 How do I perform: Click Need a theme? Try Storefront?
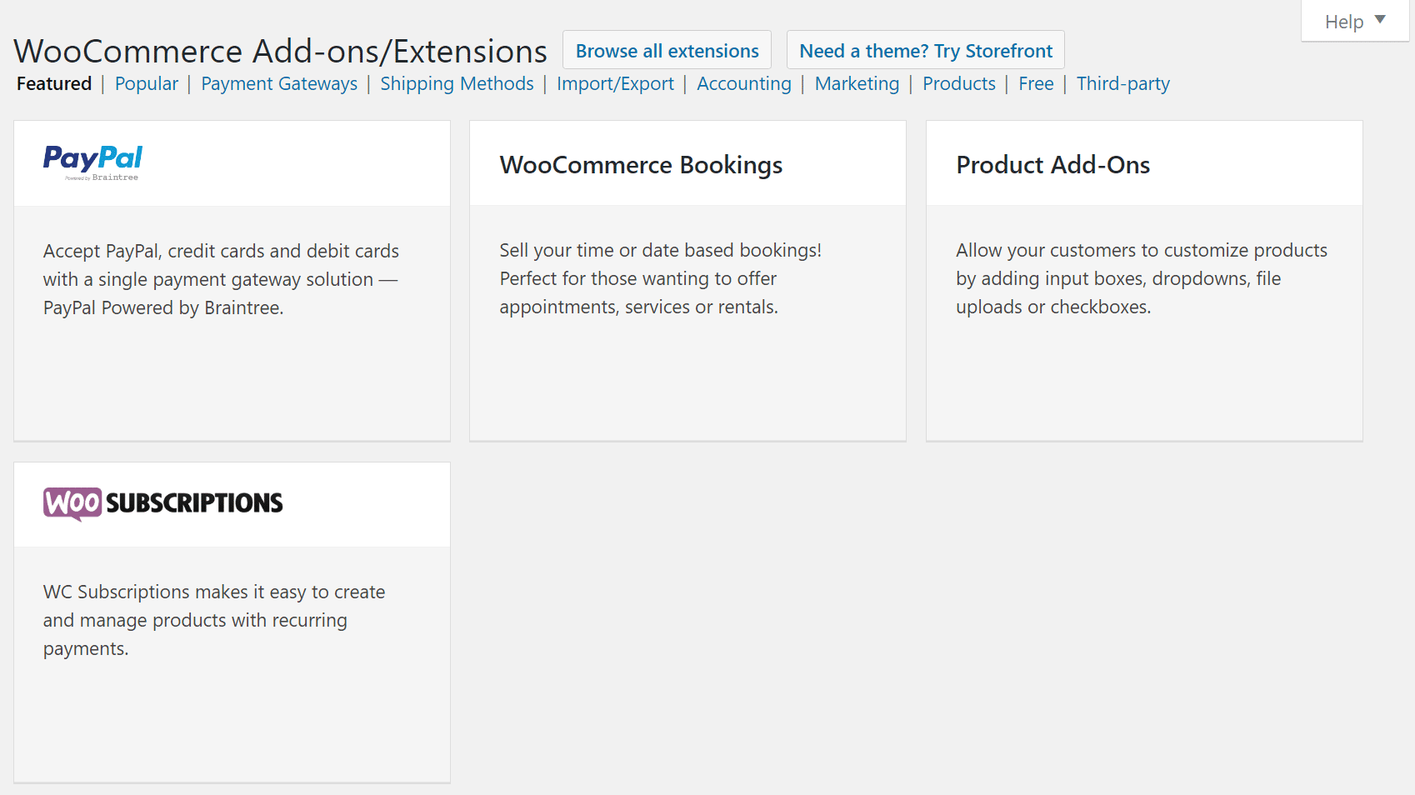pyautogui.click(x=925, y=51)
